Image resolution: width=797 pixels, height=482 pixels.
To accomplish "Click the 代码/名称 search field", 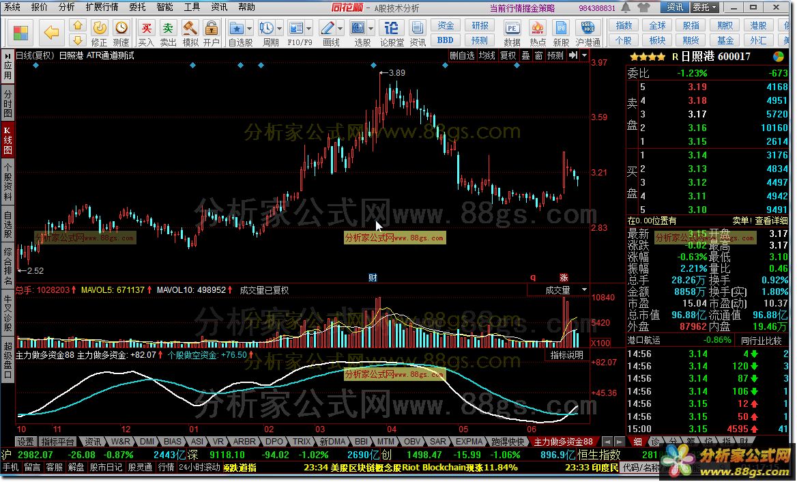I will [643, 467].
